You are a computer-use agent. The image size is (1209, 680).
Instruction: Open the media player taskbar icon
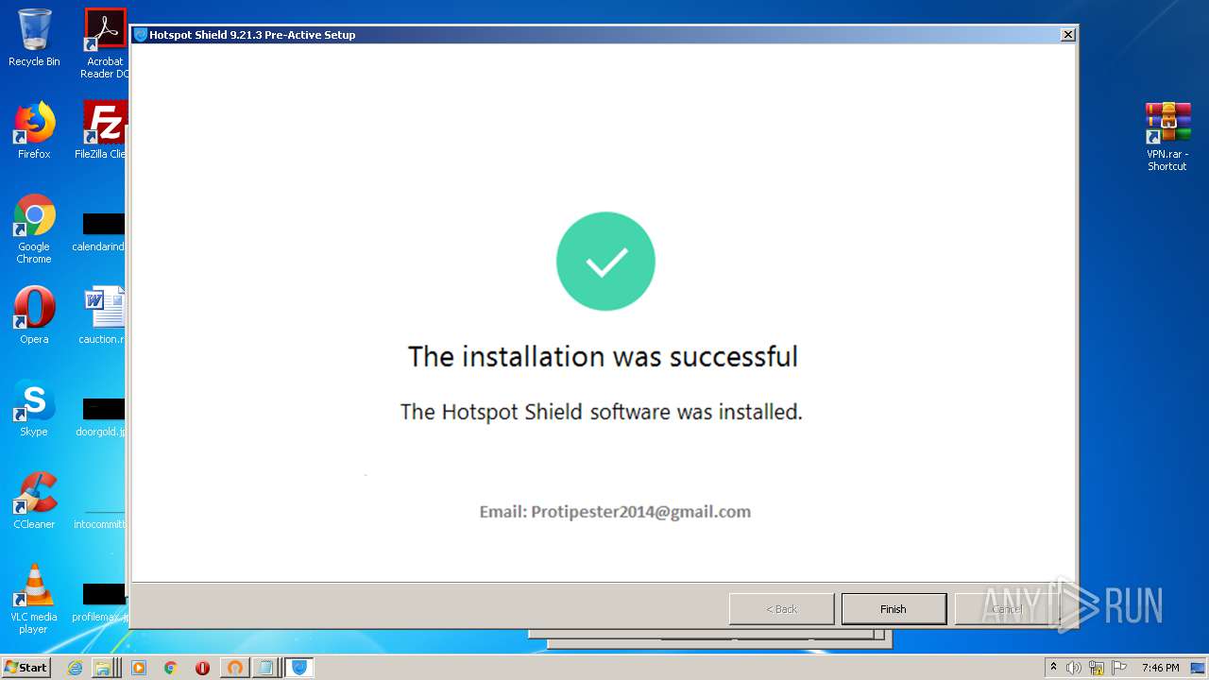pyautogui.click(x=139, y=668)
